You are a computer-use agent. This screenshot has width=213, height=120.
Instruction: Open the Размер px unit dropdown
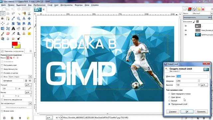28,92
